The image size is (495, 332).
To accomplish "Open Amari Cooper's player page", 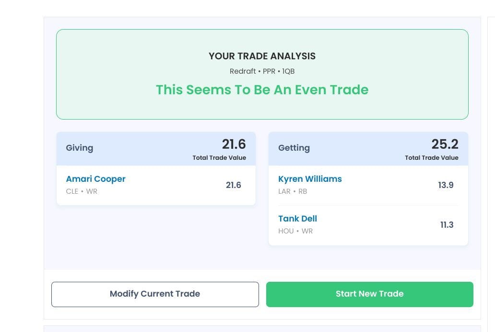I will [95, 178].
